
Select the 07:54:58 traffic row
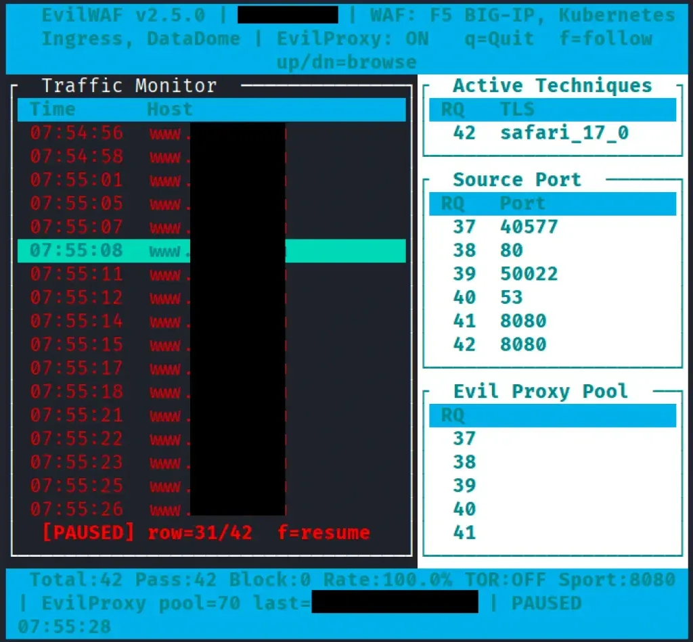[x=211, y=156]
